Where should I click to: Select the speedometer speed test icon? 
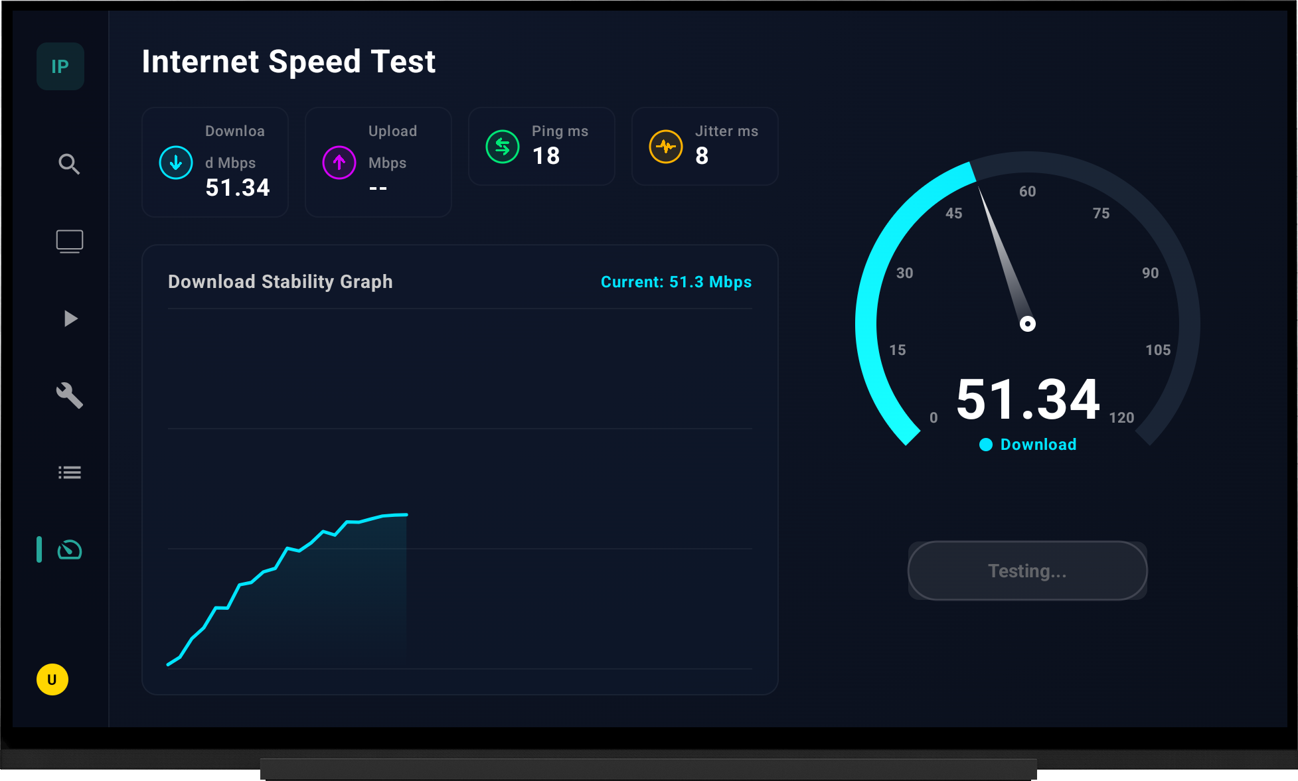tap(69, 549)
